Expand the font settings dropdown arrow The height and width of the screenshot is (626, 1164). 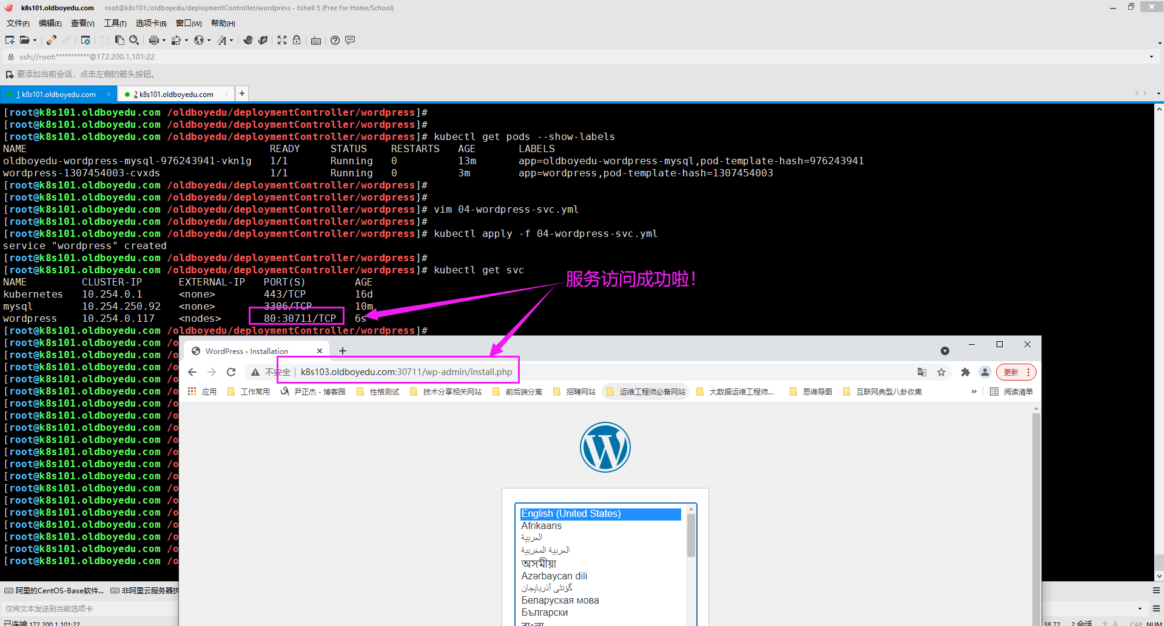(232, 41)
